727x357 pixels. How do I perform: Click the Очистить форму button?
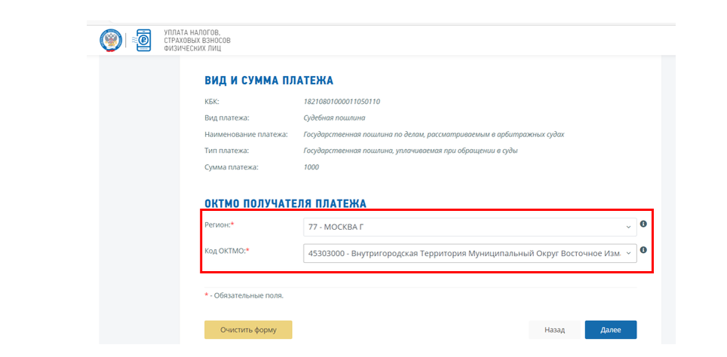[x=248, y=330]
